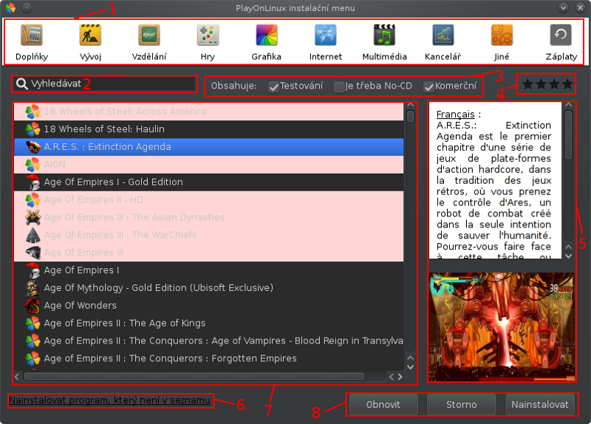This screenshot has height=424, width=591.
Task: Open the Vývoj category
Action: tap(90, 42)
